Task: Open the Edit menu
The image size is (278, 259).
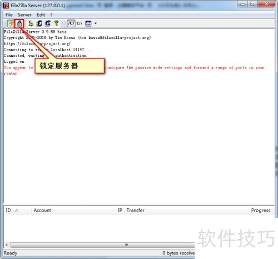Action: pyautogui.click(x=41, y=14)
